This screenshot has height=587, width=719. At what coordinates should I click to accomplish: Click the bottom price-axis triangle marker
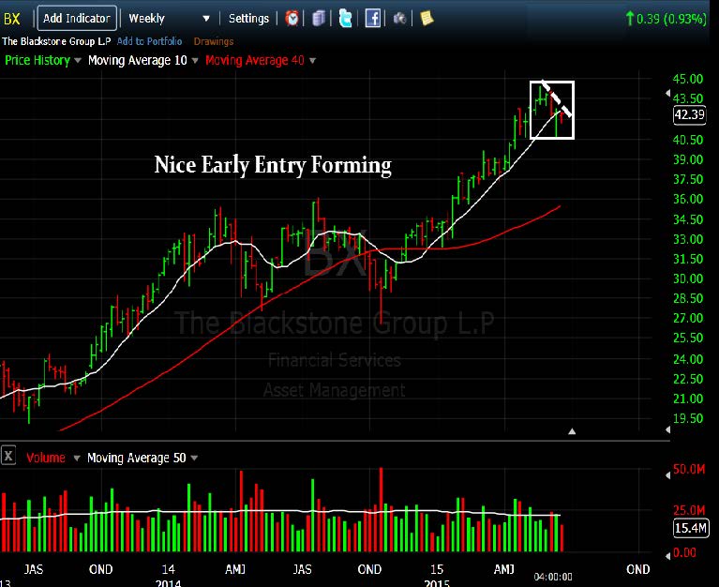667,429
